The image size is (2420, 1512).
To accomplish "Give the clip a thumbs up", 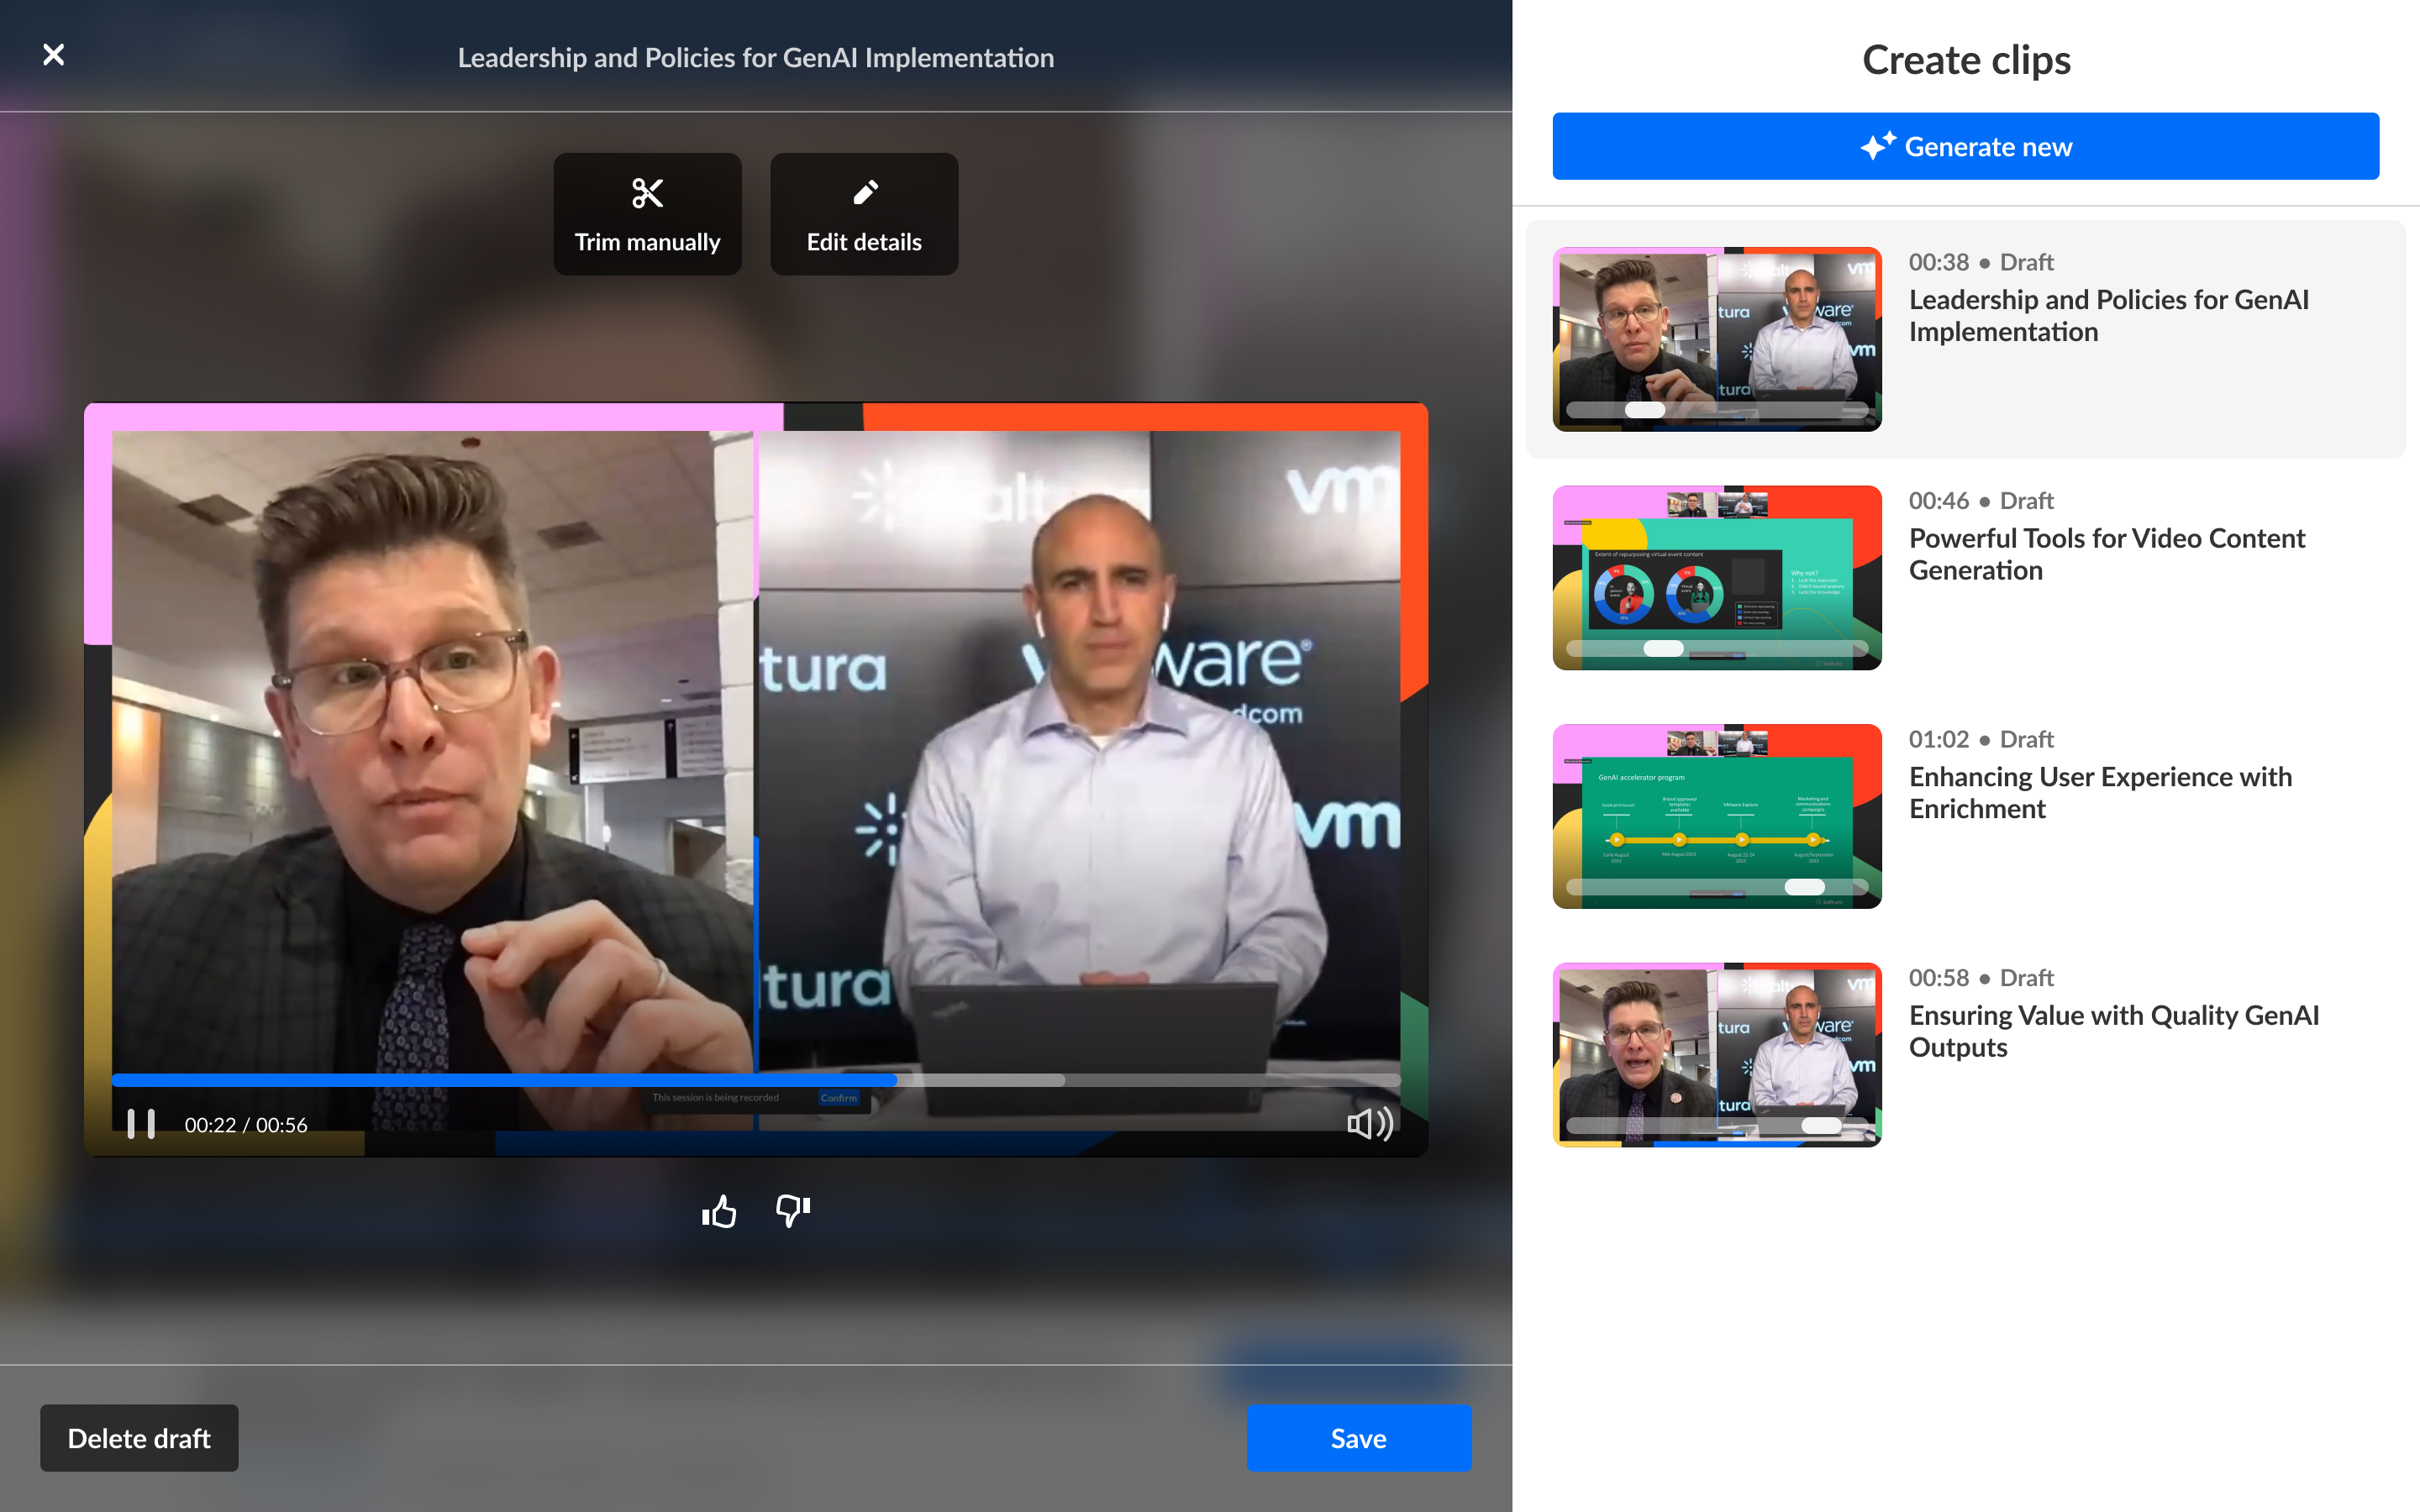I will 719,1212.
